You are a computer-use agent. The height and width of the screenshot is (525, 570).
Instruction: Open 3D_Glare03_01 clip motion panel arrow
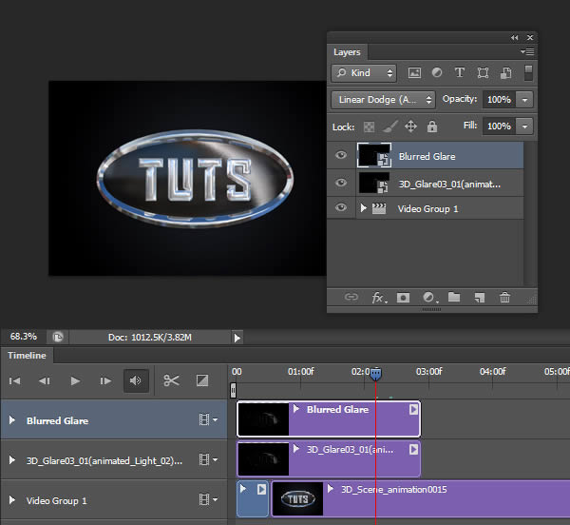point(413,450)
